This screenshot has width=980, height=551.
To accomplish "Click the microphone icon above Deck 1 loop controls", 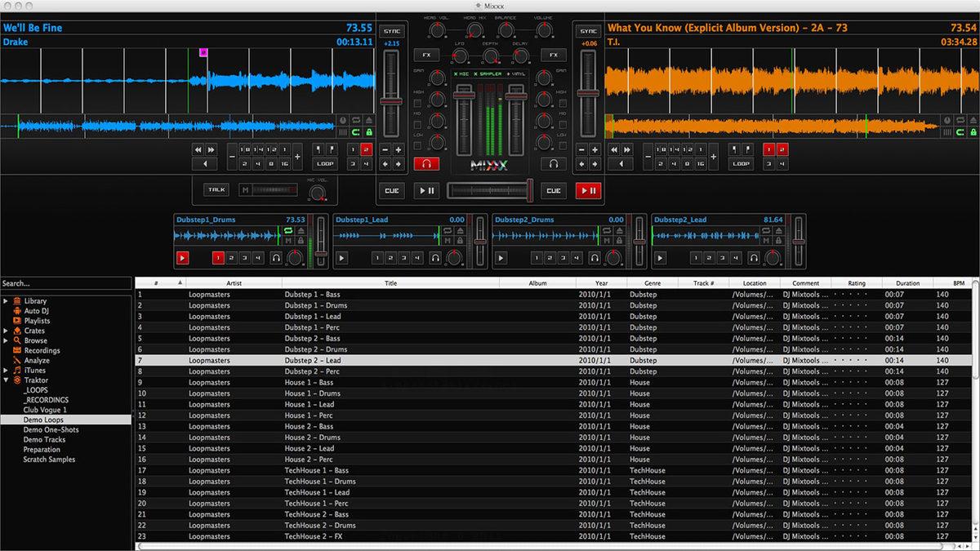I will pyautogui.click(x=343, y=120).
